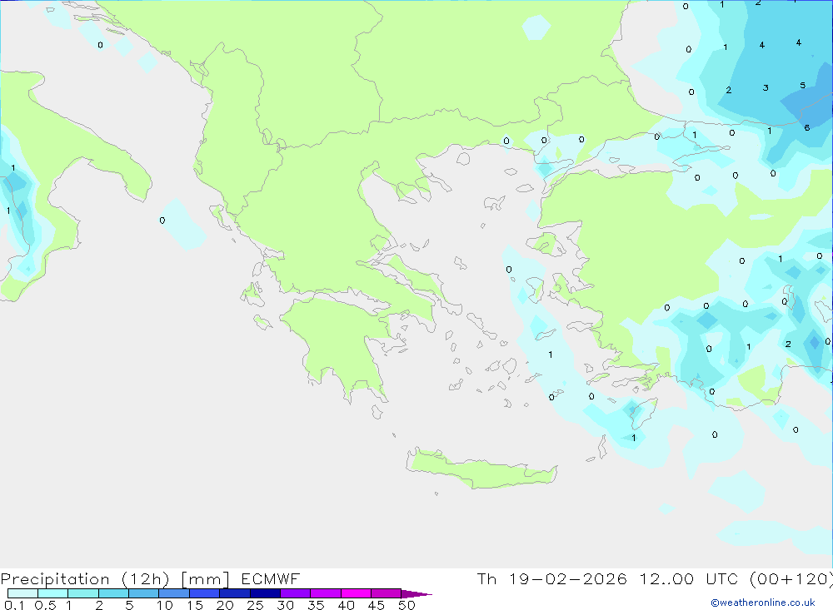Viewport: 833px width, 610px height.
Task: Click the legend label '25'
Action: click(255, 605)
